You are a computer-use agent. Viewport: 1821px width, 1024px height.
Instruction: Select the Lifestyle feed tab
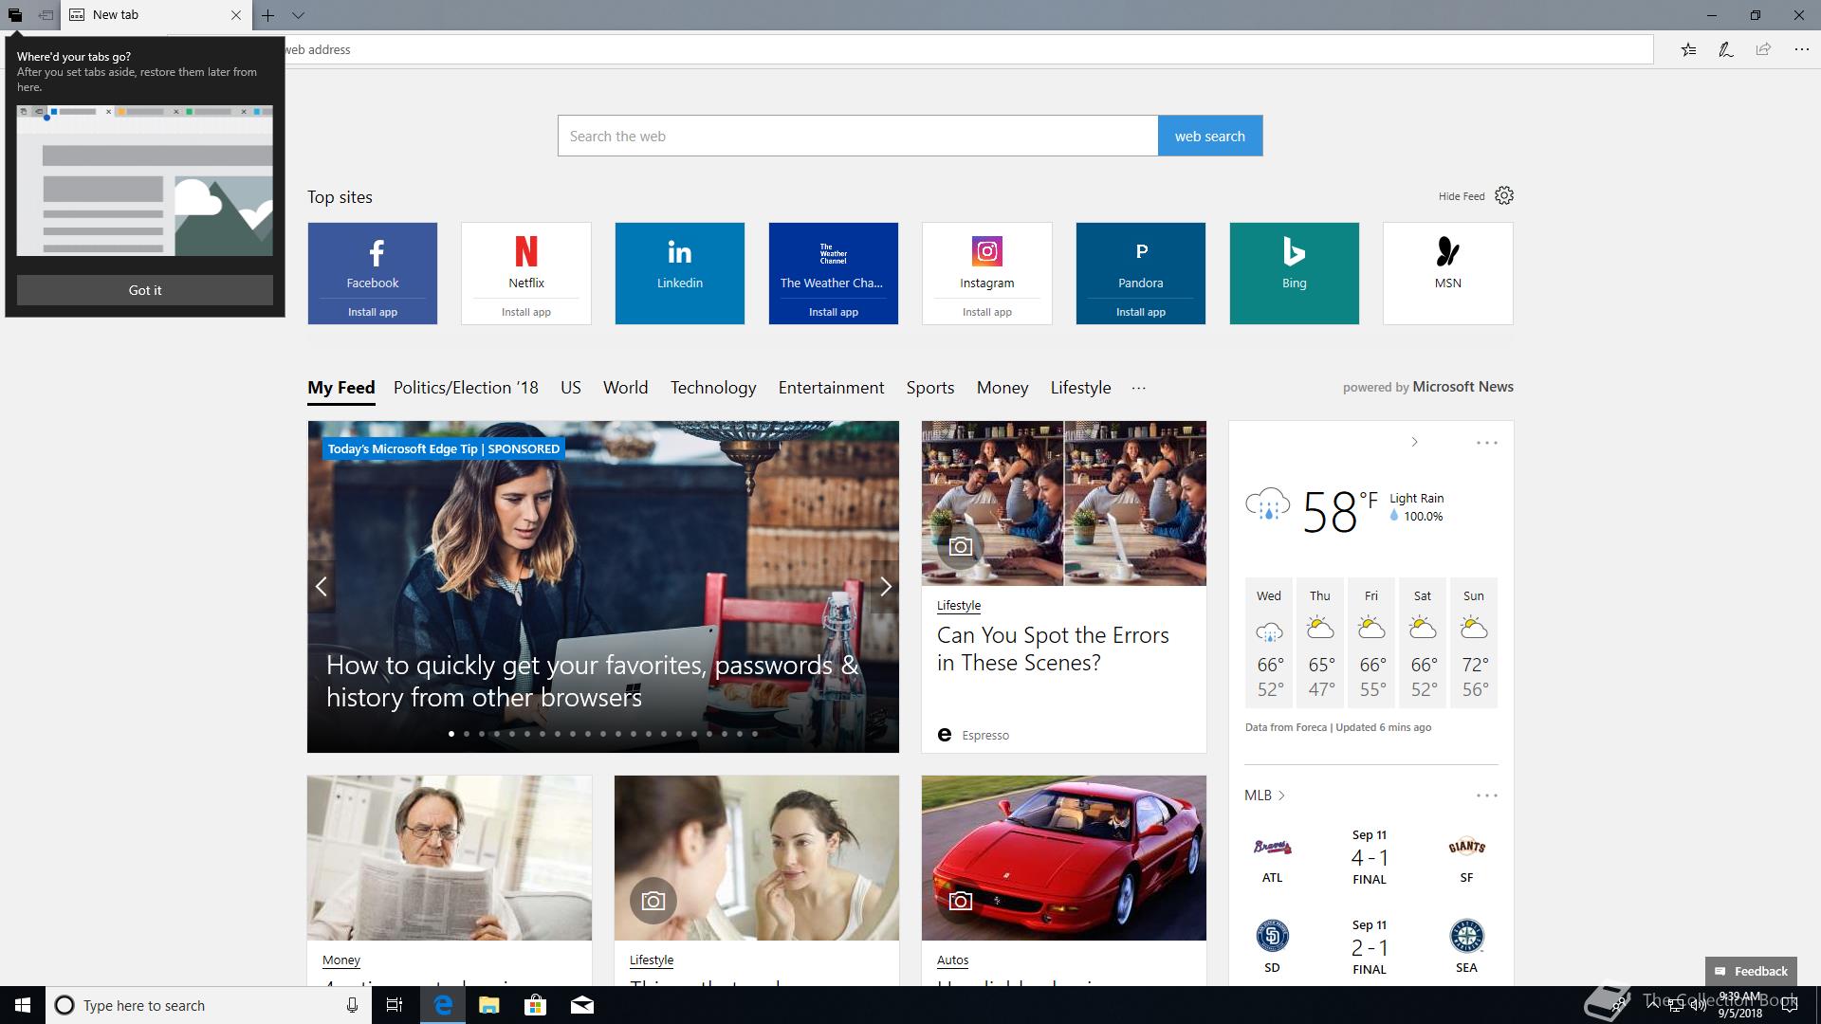click(1081, 388)
